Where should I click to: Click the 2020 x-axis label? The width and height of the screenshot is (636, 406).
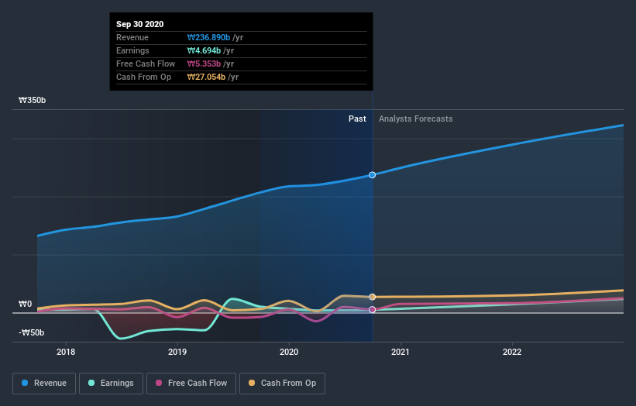click(x=289, y=352)
